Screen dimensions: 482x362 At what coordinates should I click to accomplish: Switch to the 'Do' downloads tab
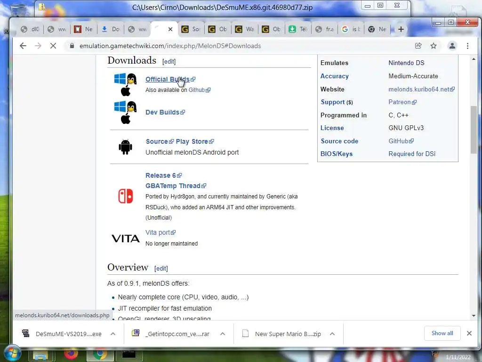[x=111, y=29]
